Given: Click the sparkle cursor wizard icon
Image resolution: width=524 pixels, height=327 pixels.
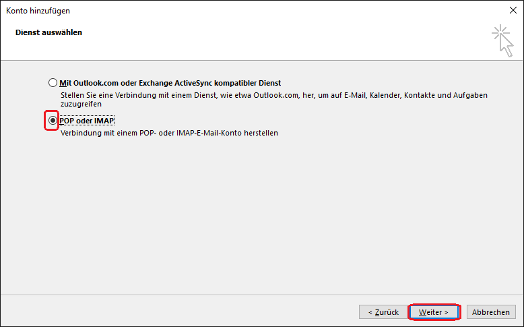Looking at the screenshot, I should [502, 40].
